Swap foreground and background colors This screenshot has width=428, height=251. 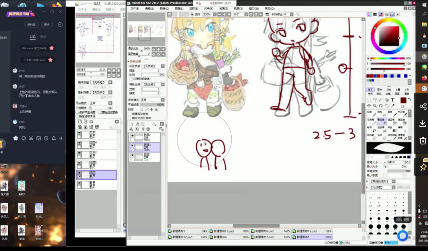409,99
